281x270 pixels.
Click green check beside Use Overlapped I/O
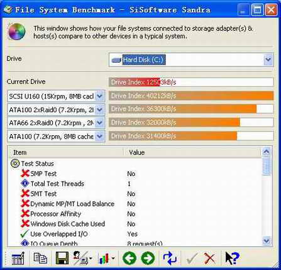click(x=25, y=234)
